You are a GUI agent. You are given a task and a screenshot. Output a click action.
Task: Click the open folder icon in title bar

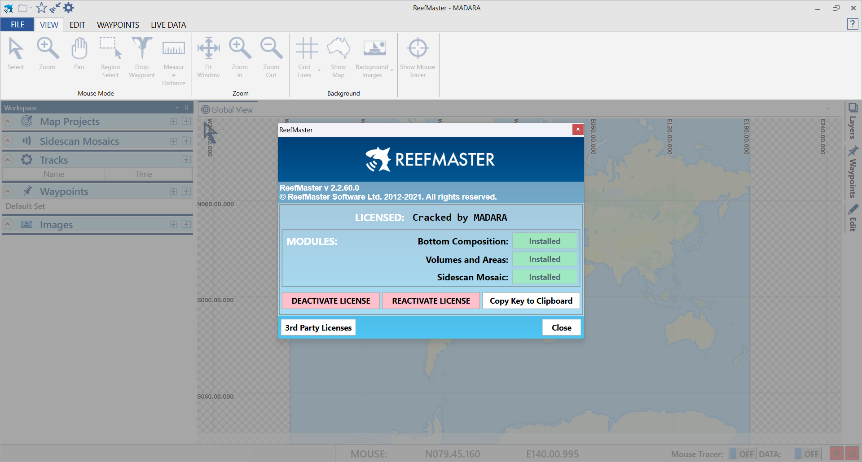click(x=22, y=8)
